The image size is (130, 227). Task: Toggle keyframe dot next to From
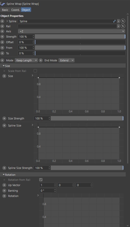pyautogui.click(x=2, y=48)
